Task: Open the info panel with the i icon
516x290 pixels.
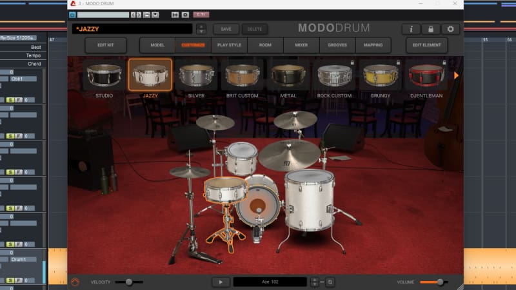Action: click(x=411, y=29)
